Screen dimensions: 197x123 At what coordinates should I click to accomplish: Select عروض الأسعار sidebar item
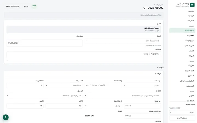[182, 31]
